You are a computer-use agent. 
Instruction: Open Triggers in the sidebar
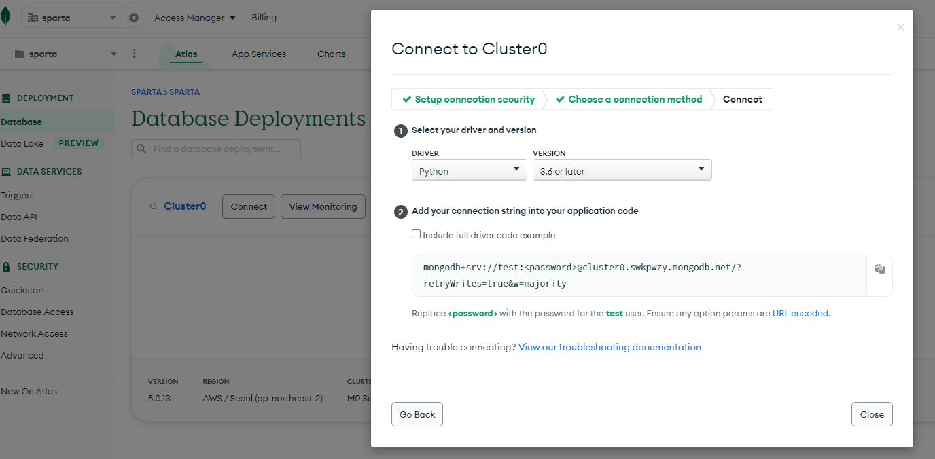17,196
